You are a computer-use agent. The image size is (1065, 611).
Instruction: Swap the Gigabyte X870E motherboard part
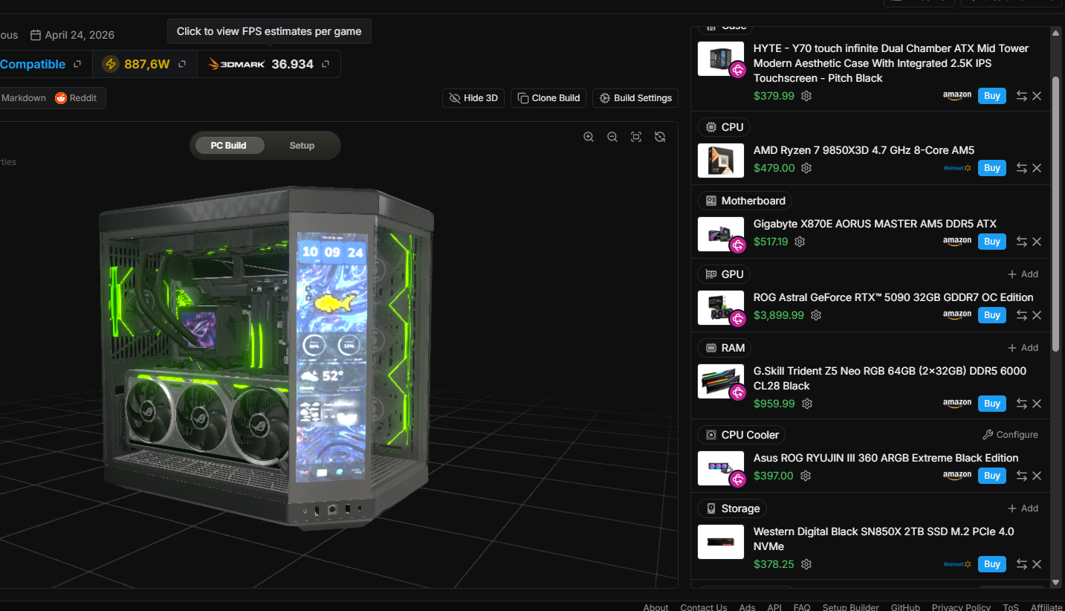(x=1022, y=242)
